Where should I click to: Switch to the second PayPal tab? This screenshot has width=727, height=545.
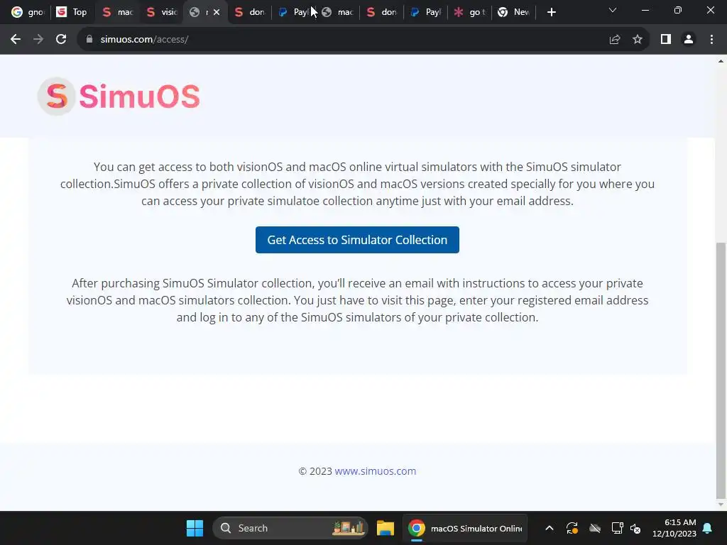point(426,12)
